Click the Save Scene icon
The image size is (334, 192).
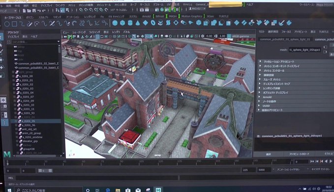pos(34,10)
